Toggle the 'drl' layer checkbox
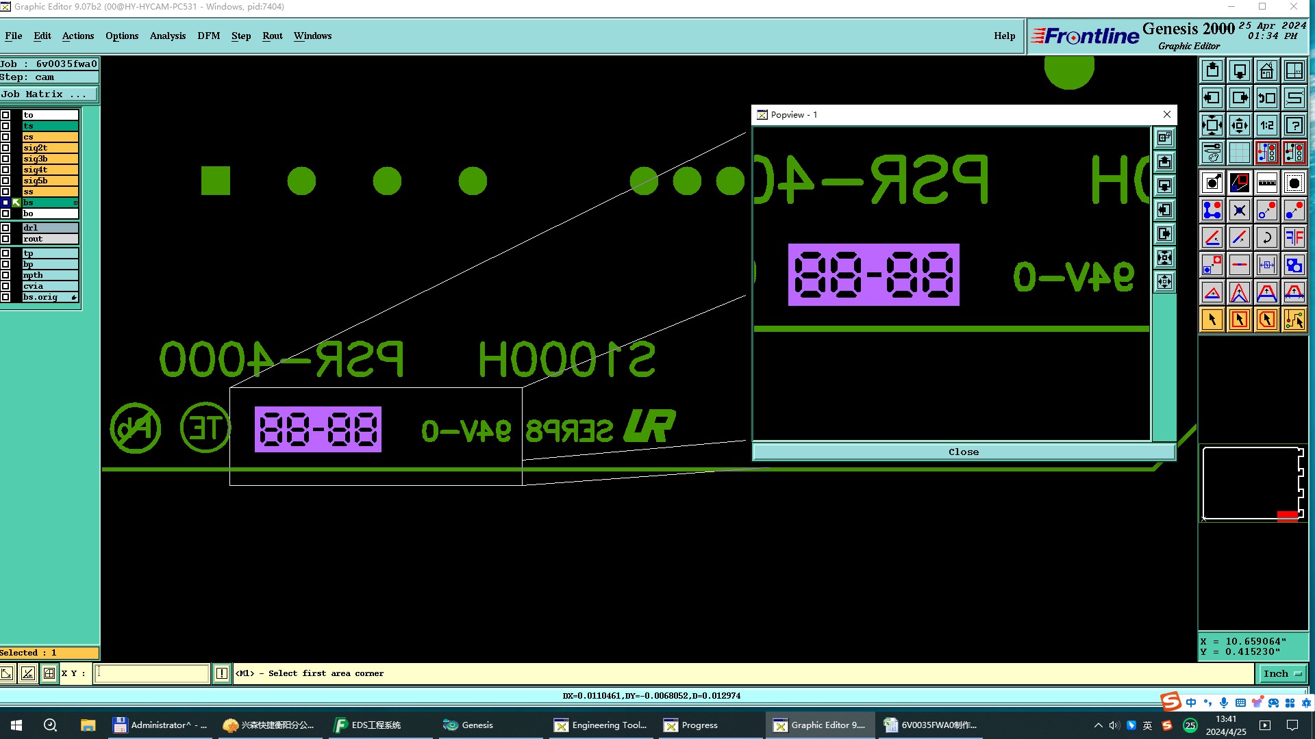Image resolution: width=1315 pixels, height=739 pixels. point(5,228)
